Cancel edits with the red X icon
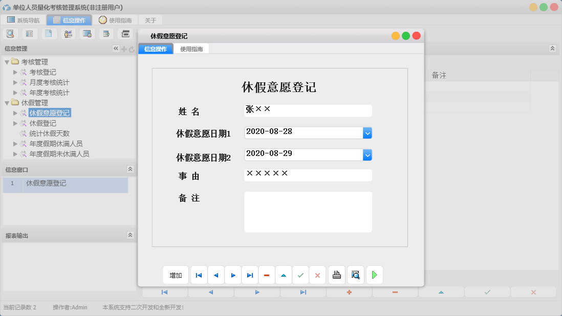Image resolution: width=562 pixels, height=316 pixels. 317,275
